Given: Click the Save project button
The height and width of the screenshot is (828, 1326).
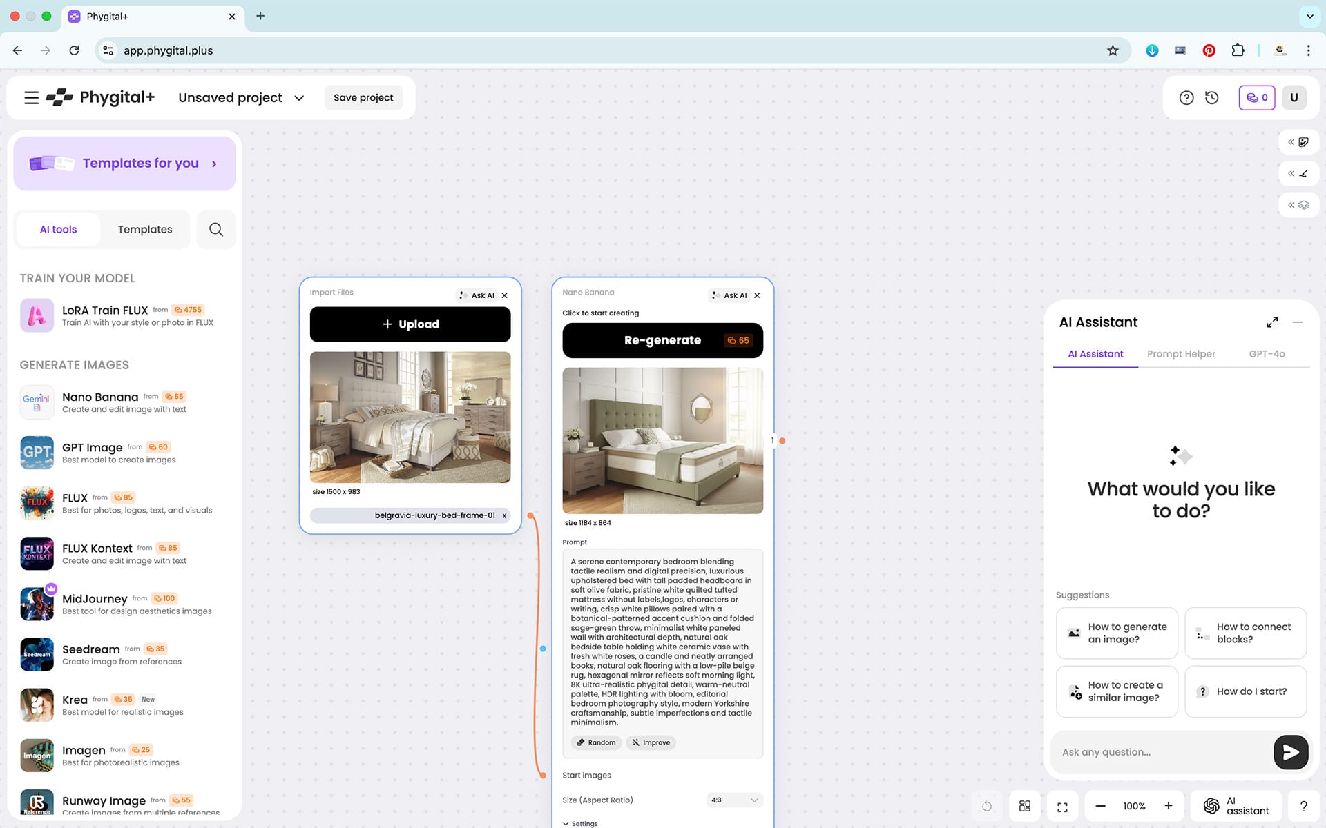Looking at the screenshot, I should 363,97.
